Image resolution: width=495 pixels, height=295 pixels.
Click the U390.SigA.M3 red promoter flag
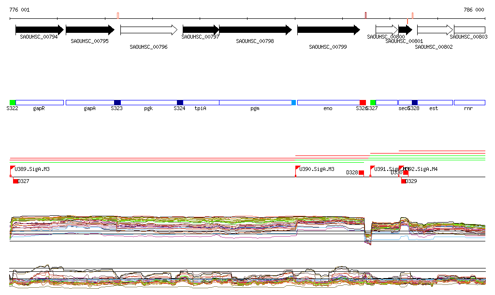298,168
